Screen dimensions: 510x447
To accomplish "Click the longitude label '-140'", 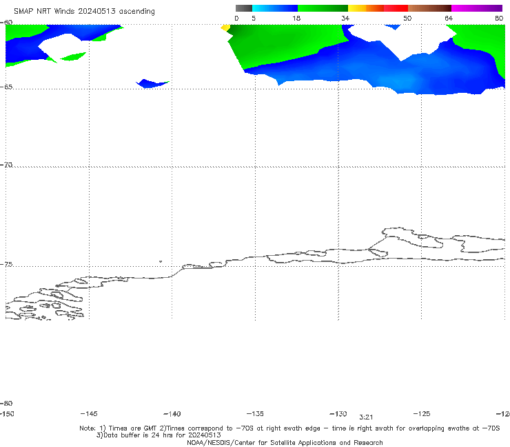I will (172, 414).
